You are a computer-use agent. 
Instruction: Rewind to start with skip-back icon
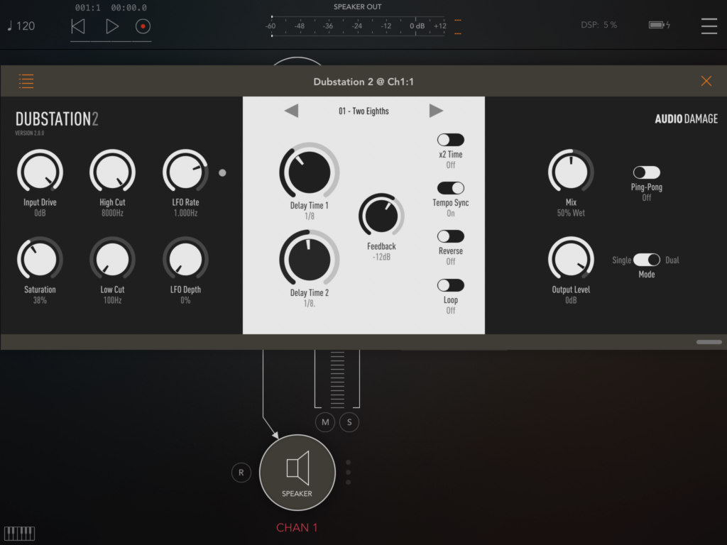point(78,26)
